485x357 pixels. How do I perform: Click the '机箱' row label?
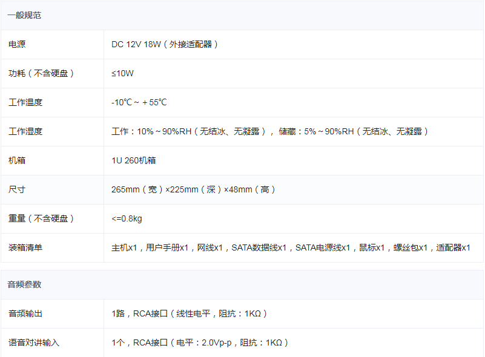pos(17,161)
